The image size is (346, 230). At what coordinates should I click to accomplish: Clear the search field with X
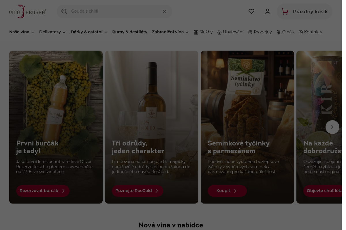165,11
